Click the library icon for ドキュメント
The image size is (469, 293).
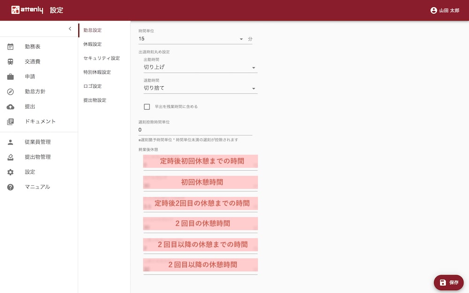(x=10, y=122)
